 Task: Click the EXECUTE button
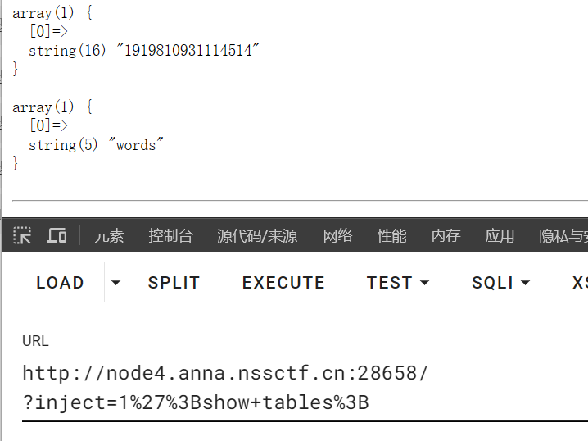coord(283,283)
